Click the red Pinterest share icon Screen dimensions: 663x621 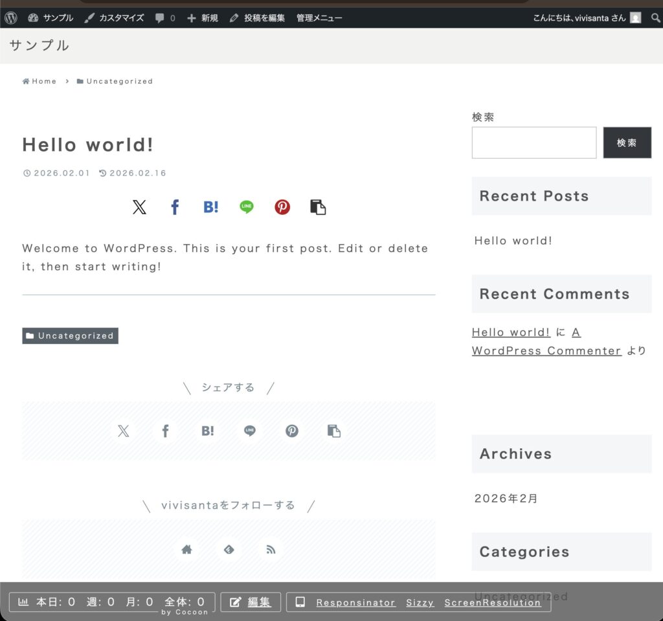[282, 207]
